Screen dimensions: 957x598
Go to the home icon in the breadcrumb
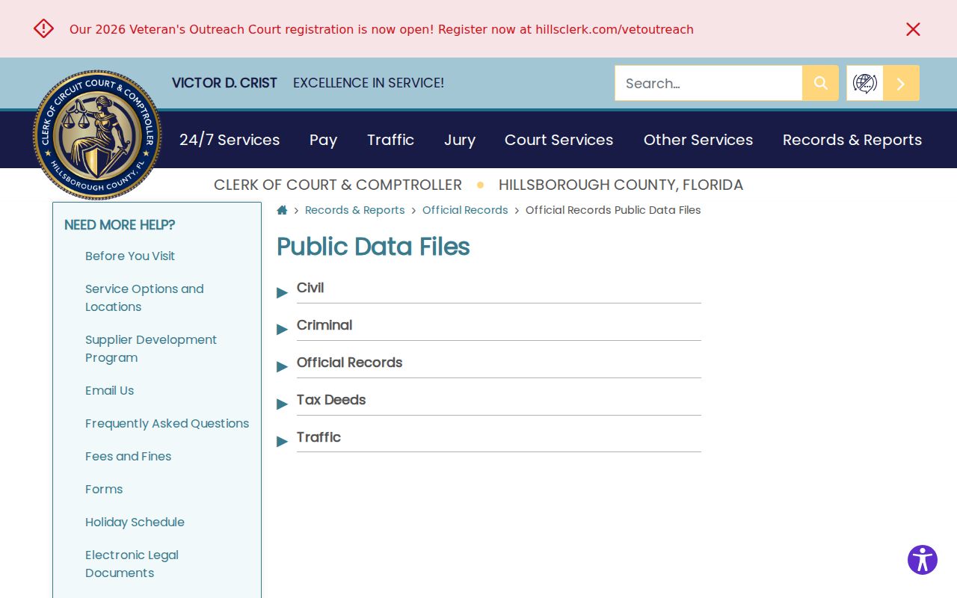pyautogui.click(x=282, y=210)
